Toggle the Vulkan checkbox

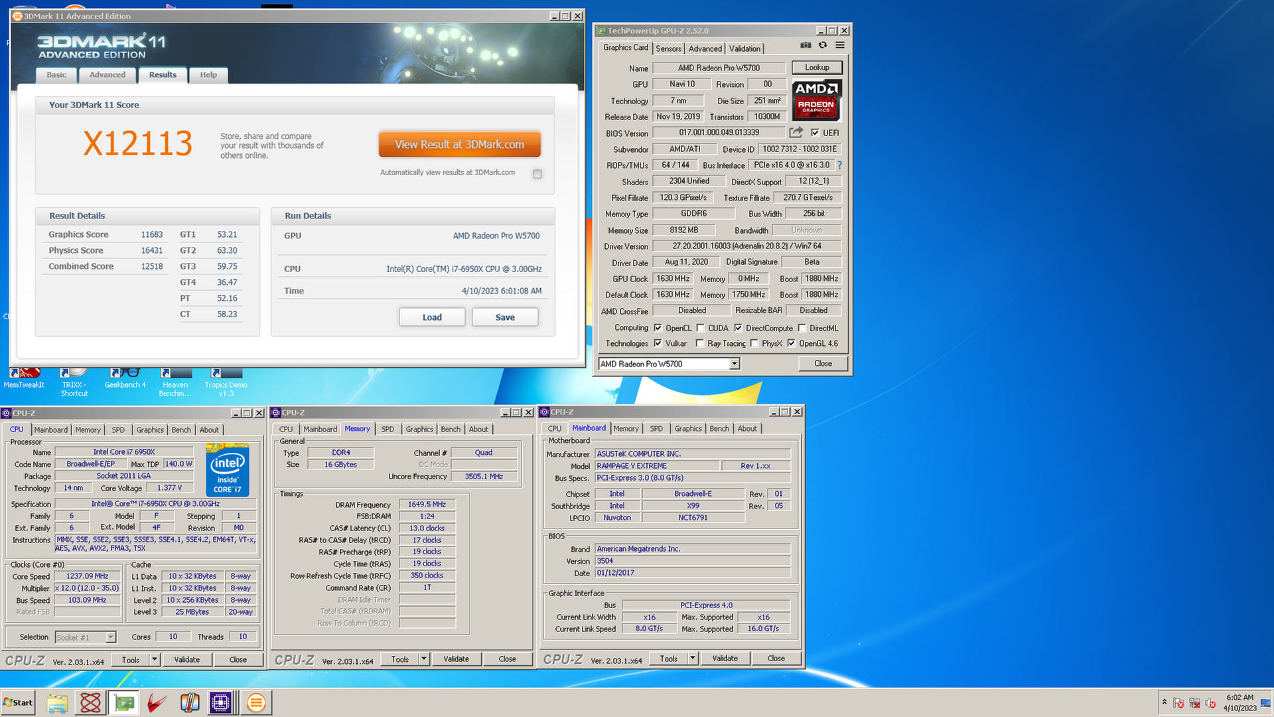coord(658,343)
